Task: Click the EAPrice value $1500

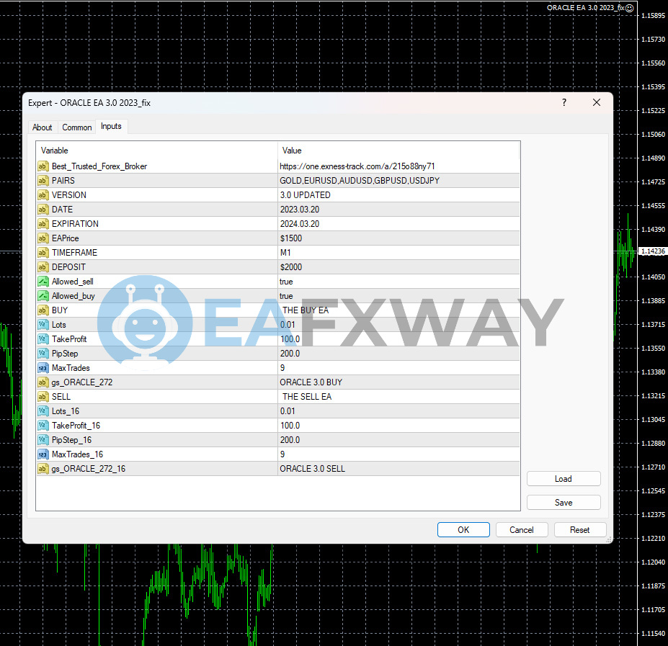Action: (x=291, y=238)
